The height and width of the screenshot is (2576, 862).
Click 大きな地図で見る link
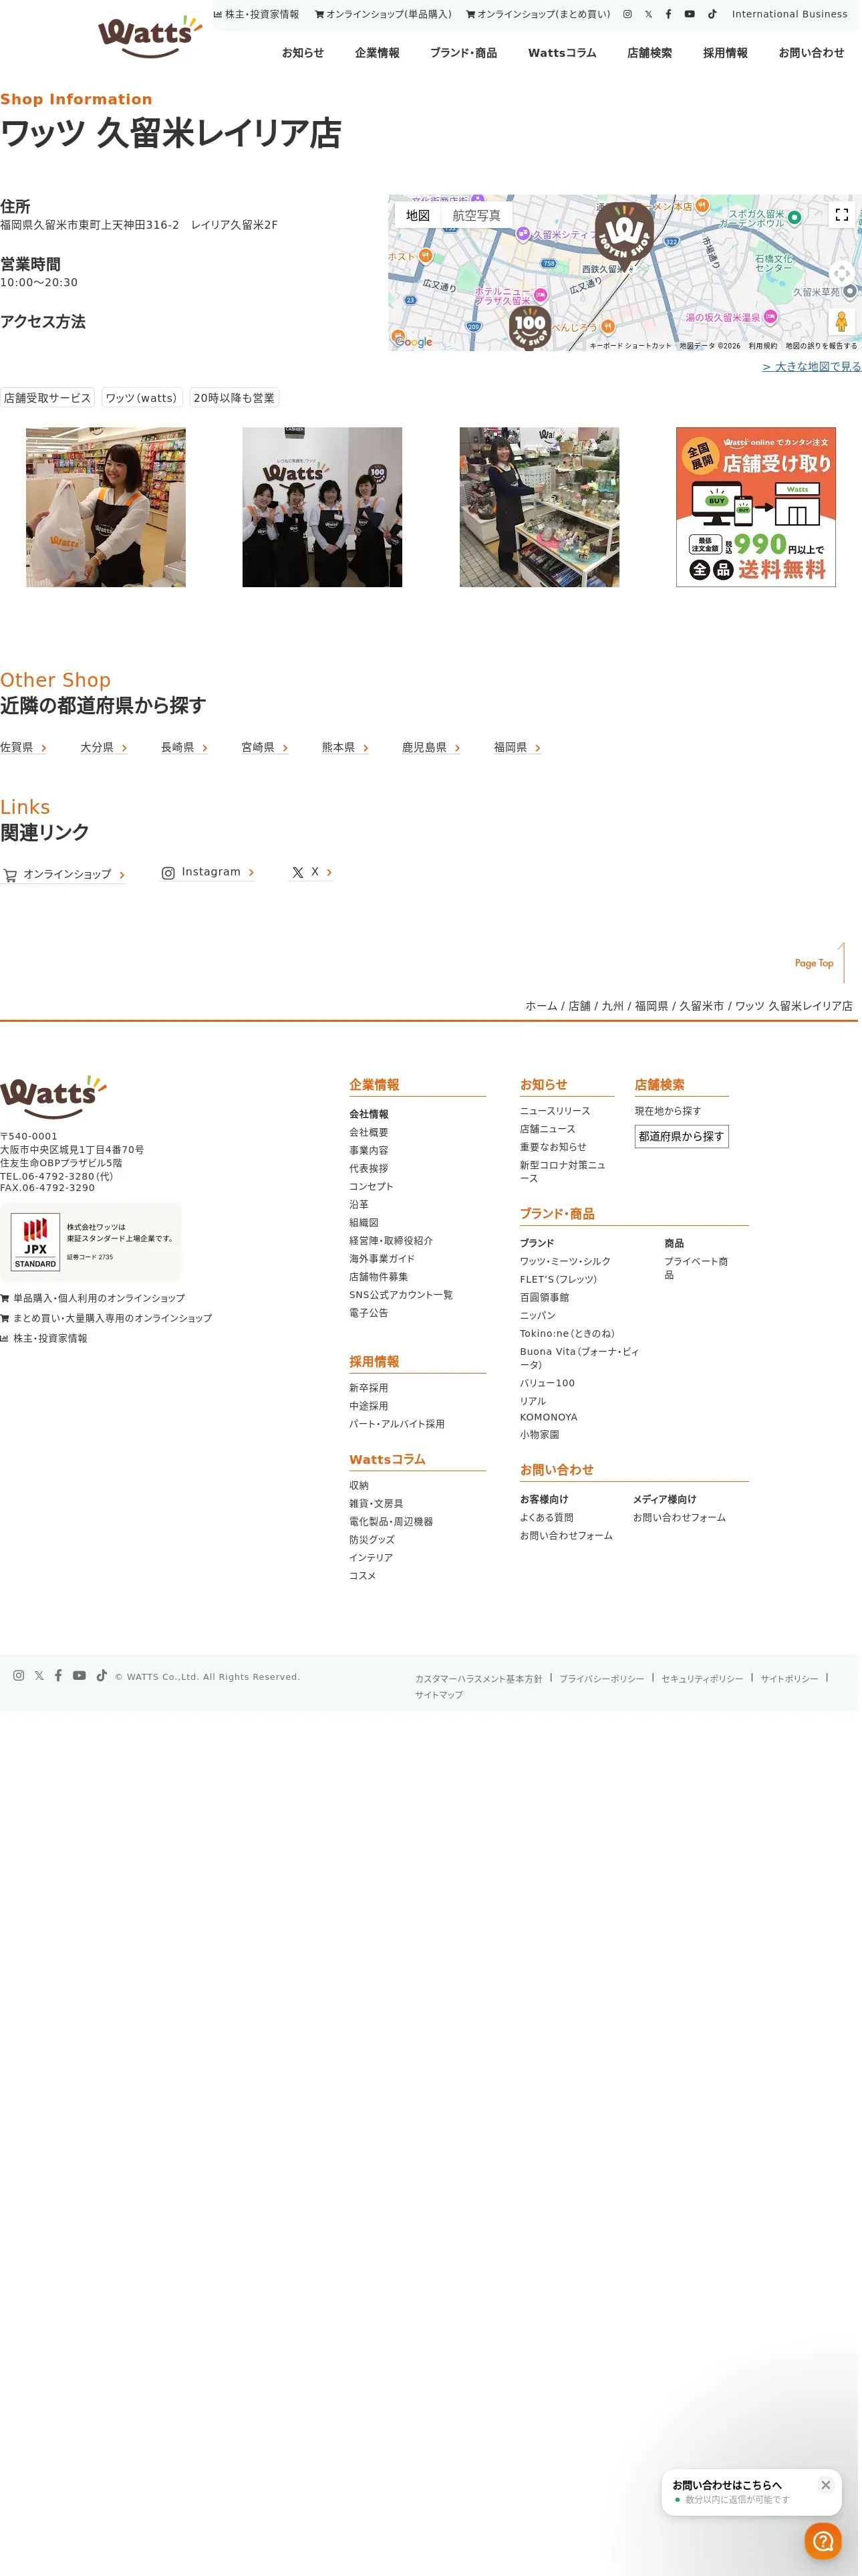pyautogui.click(x=811, y=367)
